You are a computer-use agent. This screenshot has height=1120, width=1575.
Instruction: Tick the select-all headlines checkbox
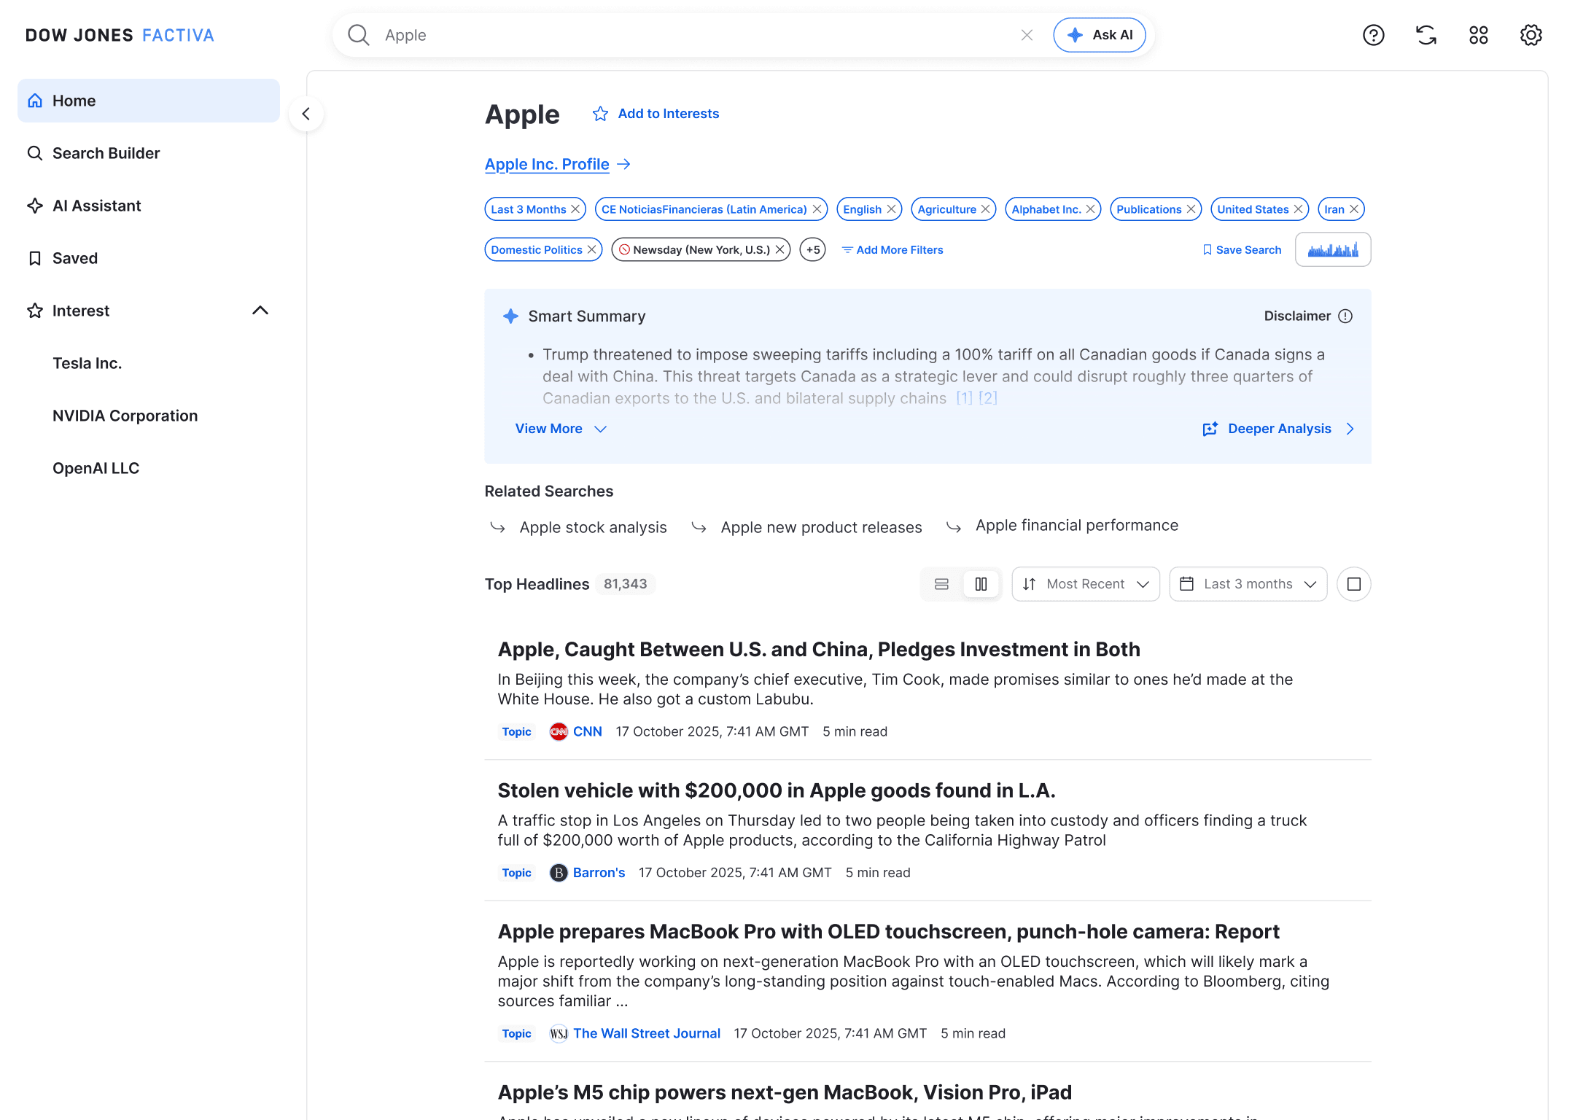pyautogui.click(x=1353, y=584)
